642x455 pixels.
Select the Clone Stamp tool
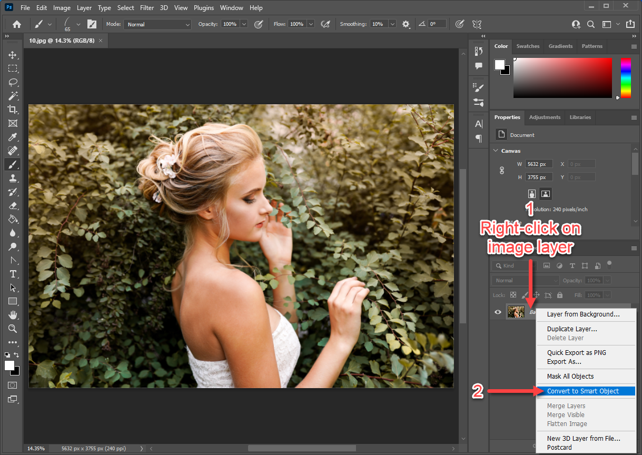13,178
